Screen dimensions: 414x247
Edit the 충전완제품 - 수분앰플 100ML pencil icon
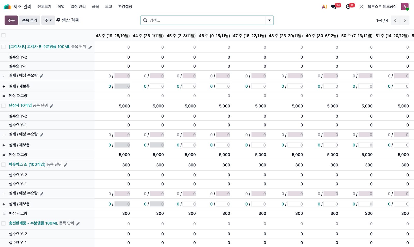pyautogui.click(x=78, y=223)
